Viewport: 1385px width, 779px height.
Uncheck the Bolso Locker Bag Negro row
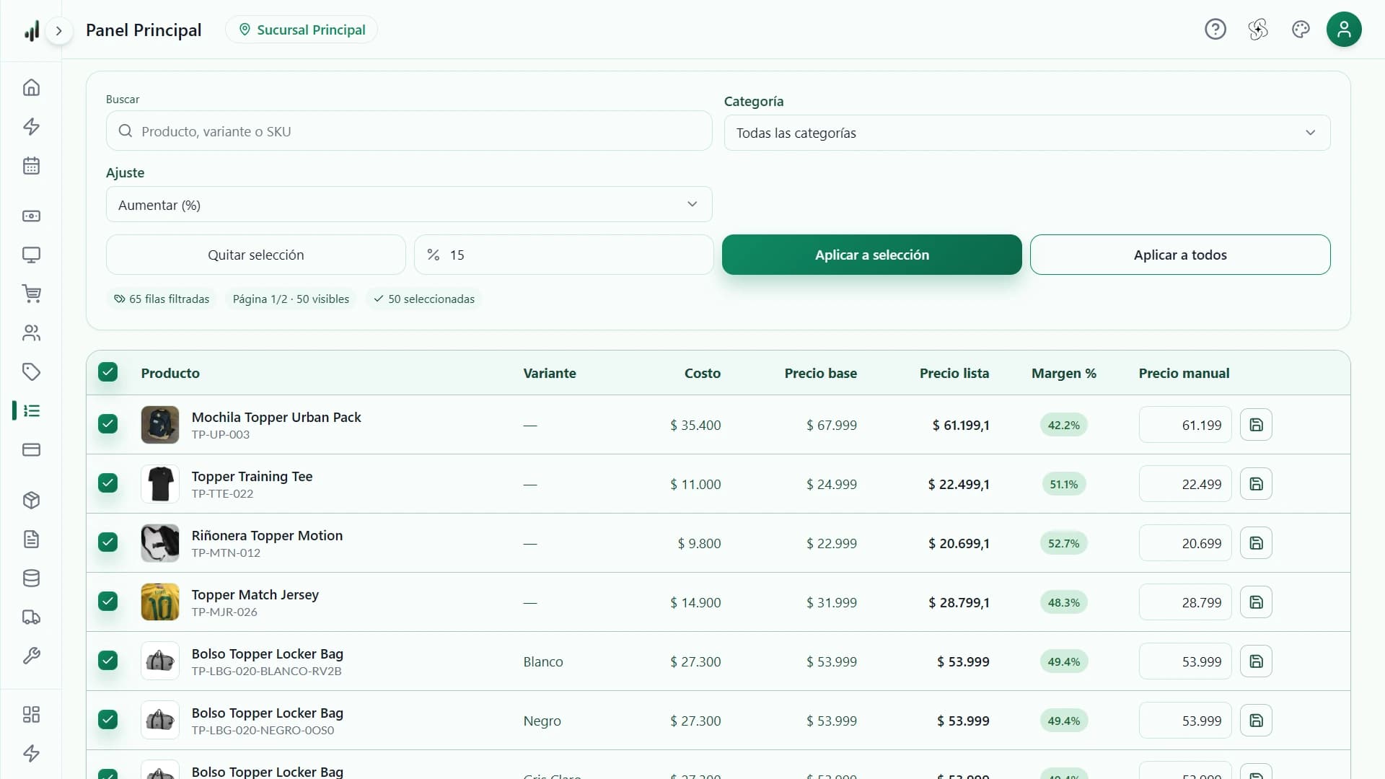[108, 720]
